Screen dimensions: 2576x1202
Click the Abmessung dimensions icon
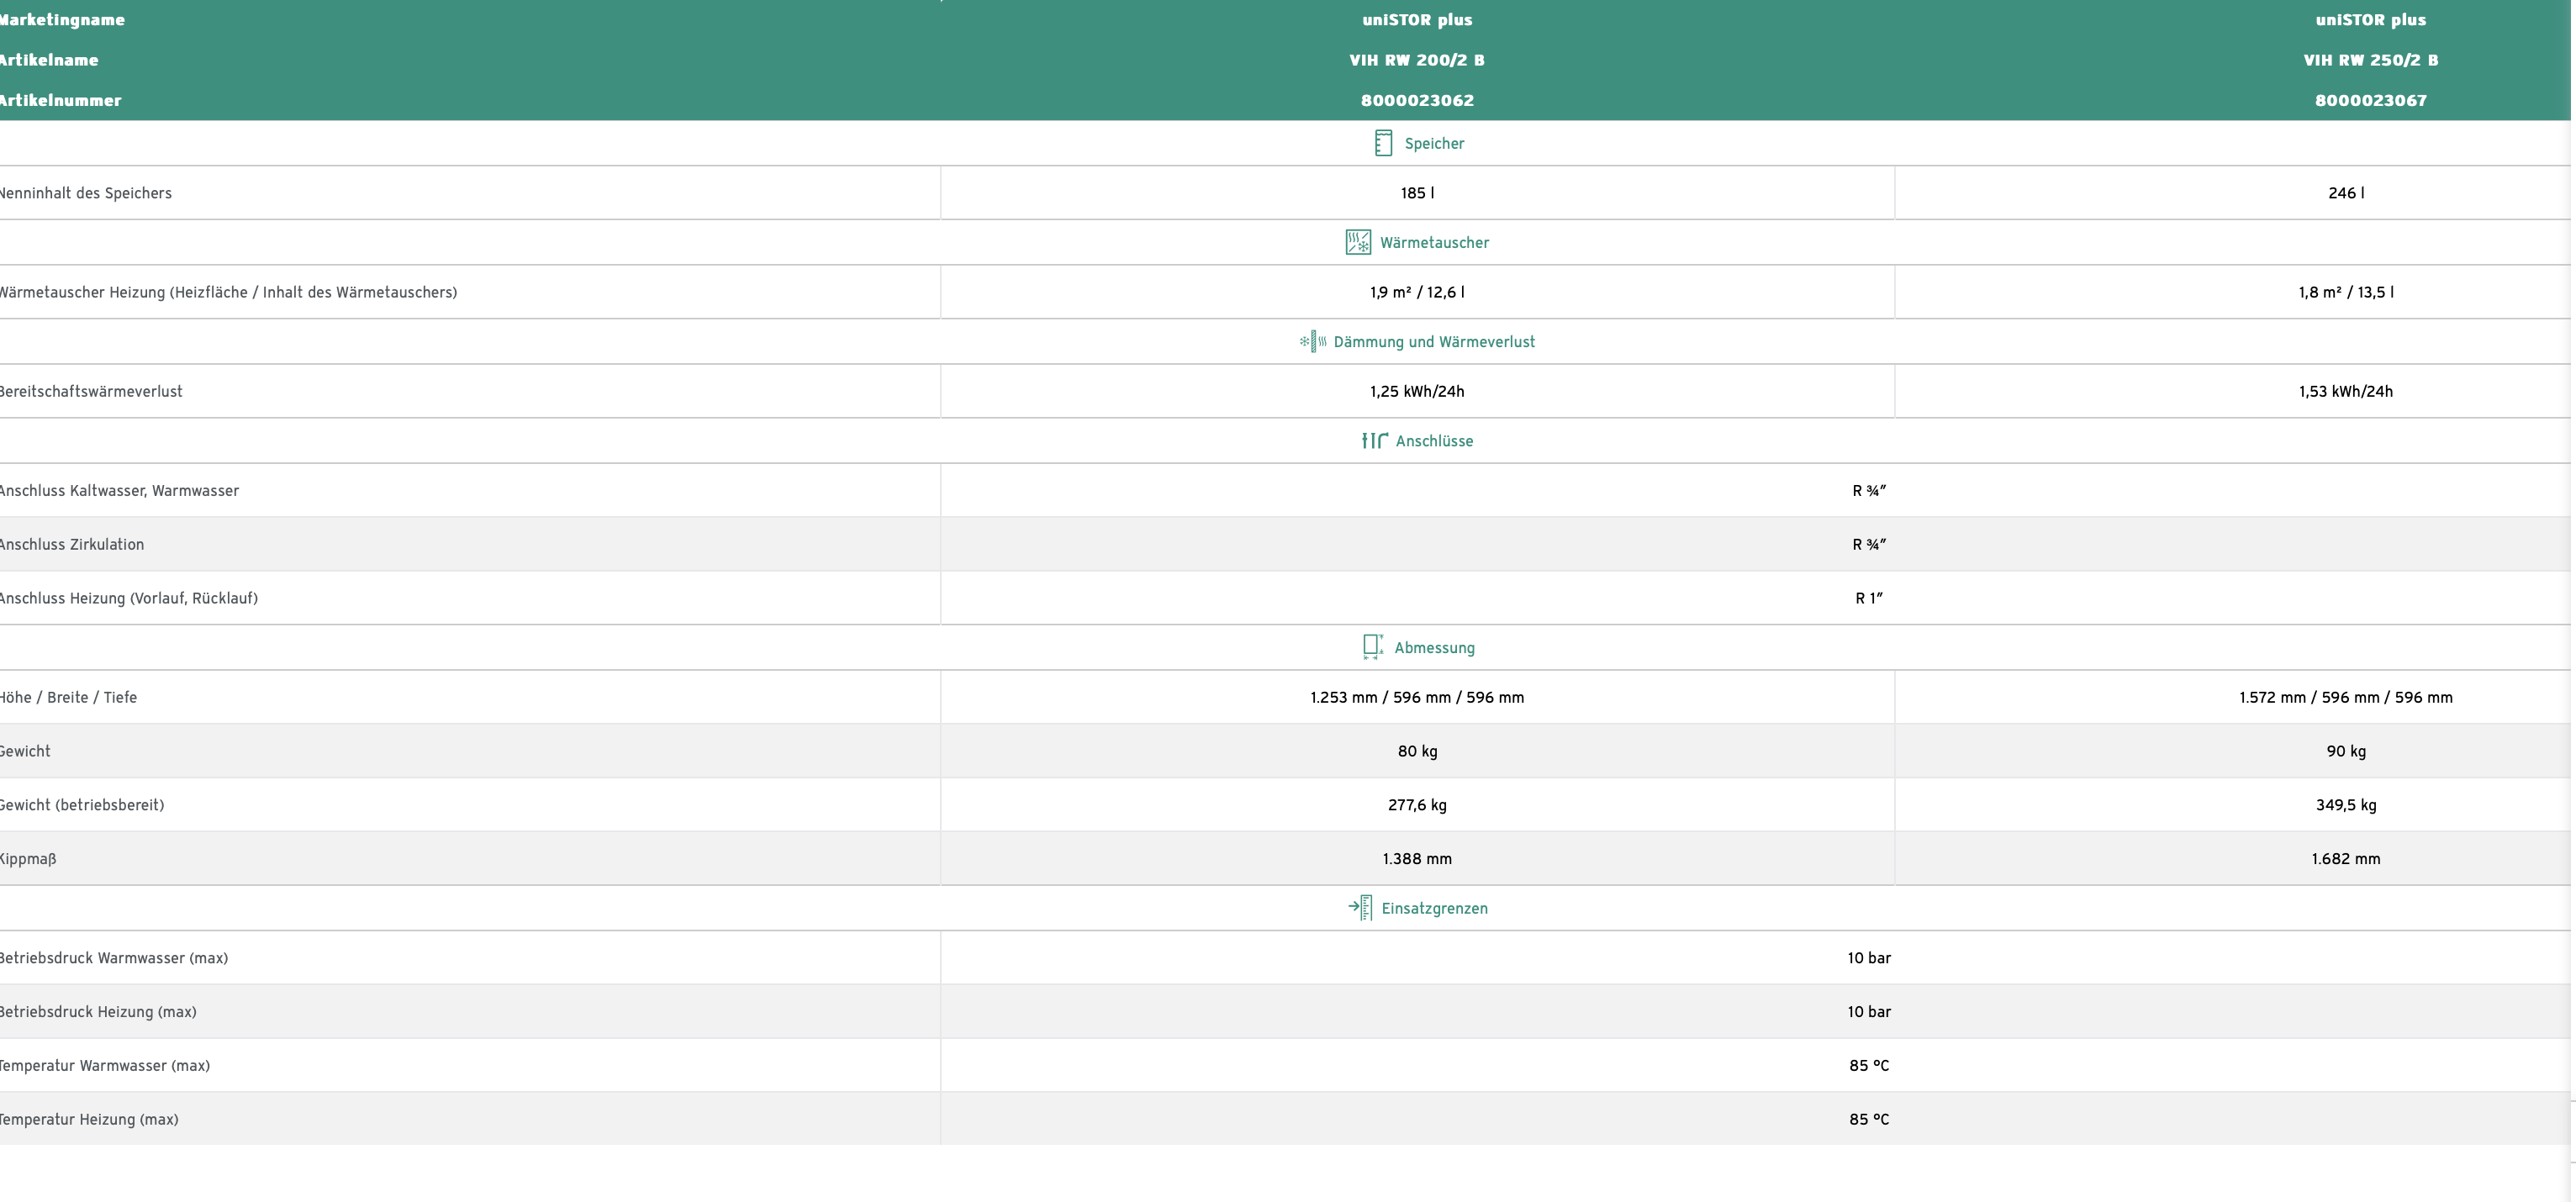tap(1373, 647)
